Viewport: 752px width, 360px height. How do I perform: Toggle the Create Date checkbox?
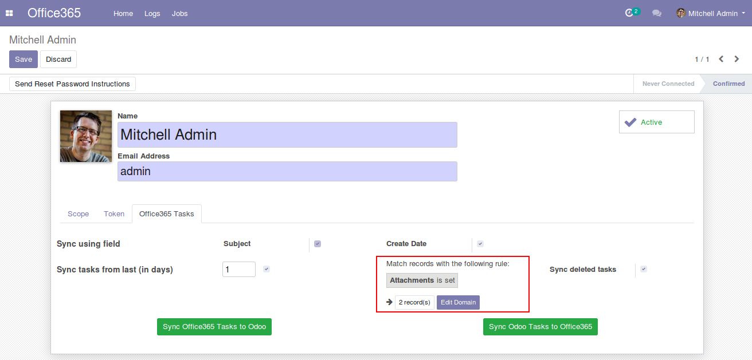click(x=480, y=244)
